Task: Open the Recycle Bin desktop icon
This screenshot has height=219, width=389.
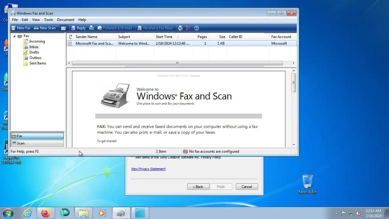Action: click(308, 184)
